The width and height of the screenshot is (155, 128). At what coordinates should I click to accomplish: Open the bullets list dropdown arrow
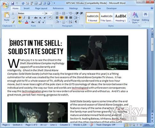60,13
